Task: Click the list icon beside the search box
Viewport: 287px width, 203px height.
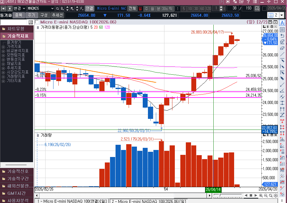Action: (31, 22)
